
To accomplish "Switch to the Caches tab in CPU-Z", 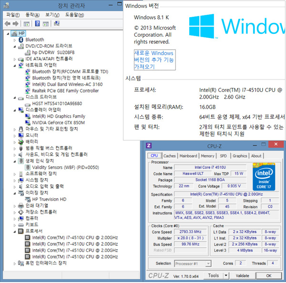I will pos(169,156).
